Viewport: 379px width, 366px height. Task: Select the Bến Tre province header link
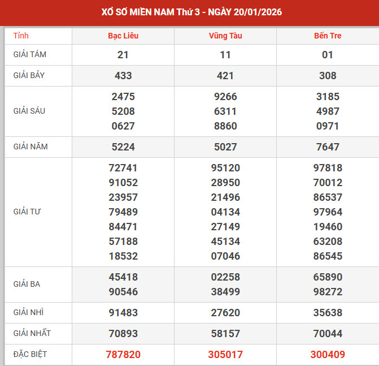pos(328,36)
